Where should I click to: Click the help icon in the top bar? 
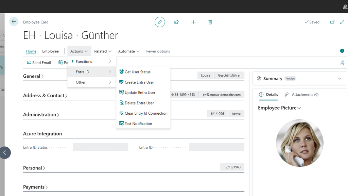345,7
